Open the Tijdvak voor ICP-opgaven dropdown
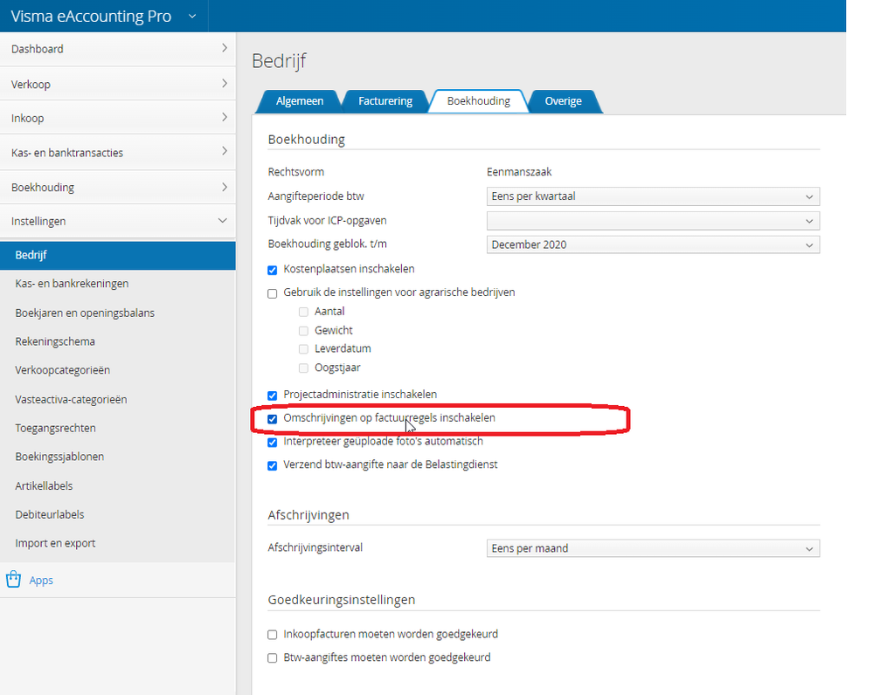 click(652, 221)
